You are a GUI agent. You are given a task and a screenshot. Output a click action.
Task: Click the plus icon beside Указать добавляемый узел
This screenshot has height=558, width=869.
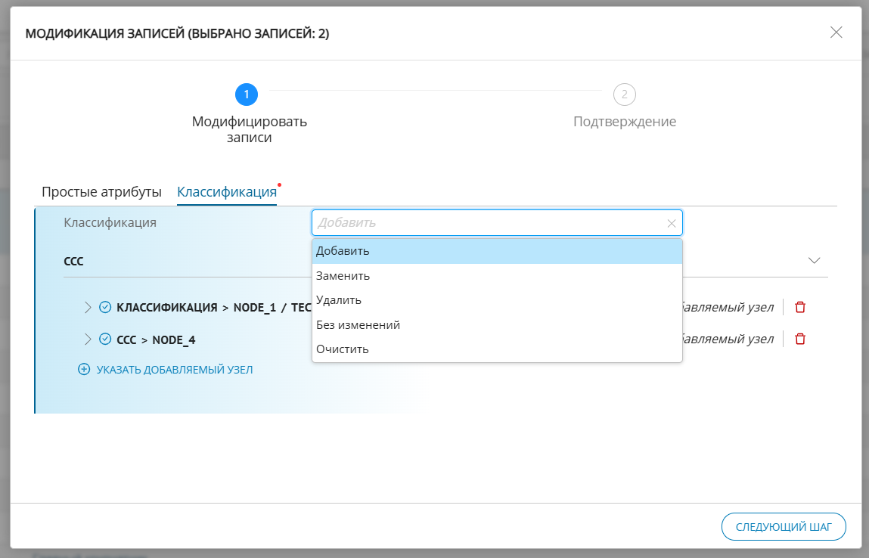(x=84, y=370)
